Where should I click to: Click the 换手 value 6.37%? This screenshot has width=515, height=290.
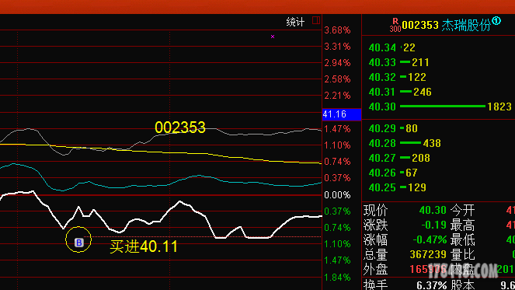coord(432,285)
